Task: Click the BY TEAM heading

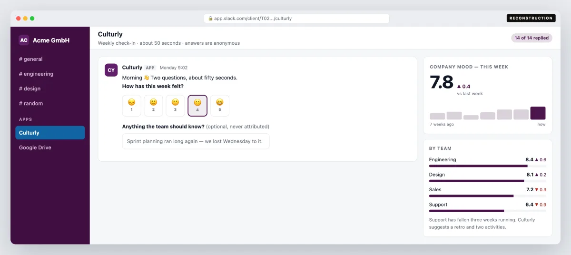Action: (440, 148)
